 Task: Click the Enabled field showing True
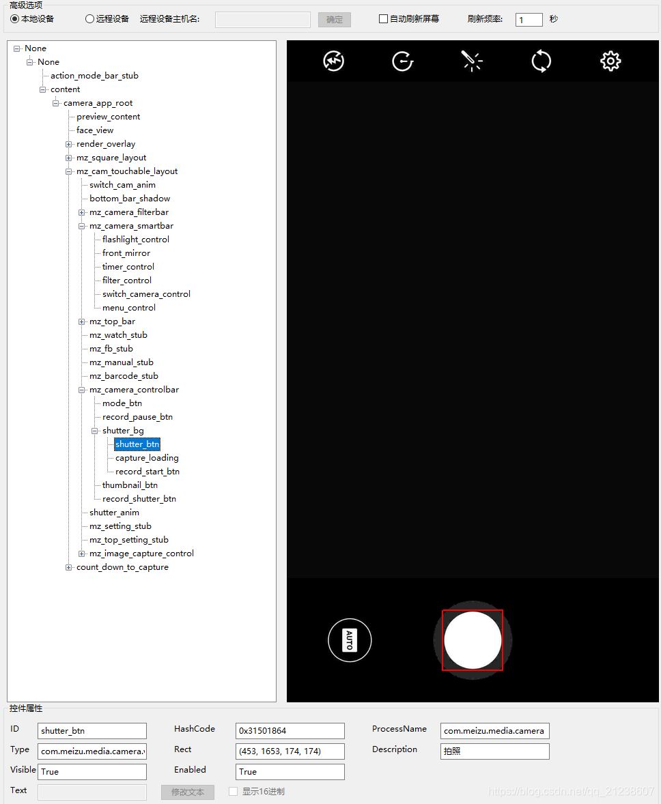(x=290, y=772)
